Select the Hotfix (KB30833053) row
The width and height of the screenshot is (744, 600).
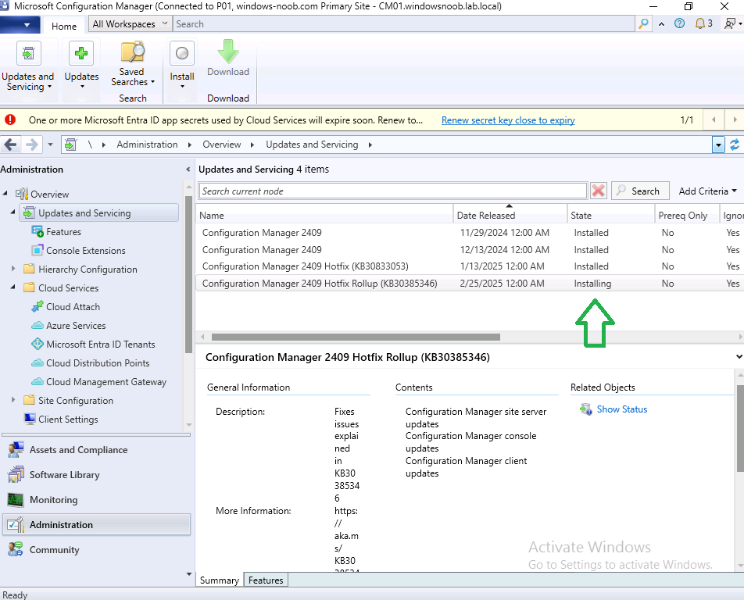tap(470, 266)
